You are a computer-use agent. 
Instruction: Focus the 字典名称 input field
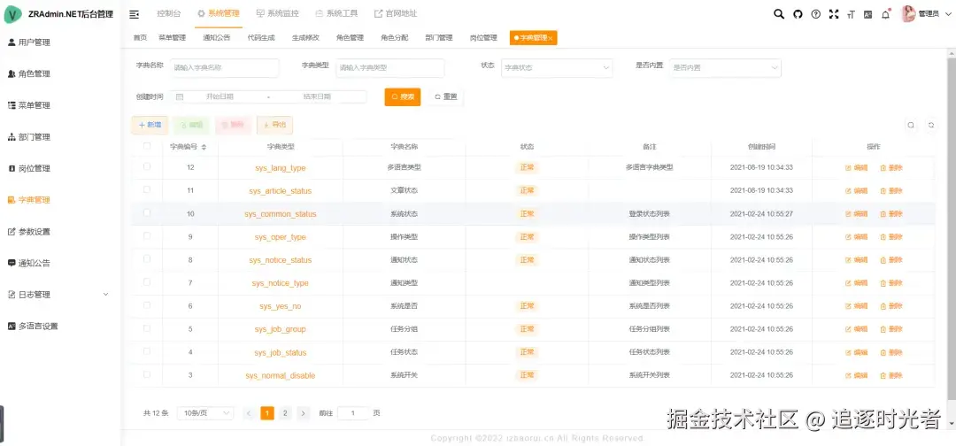pos(224,67)
